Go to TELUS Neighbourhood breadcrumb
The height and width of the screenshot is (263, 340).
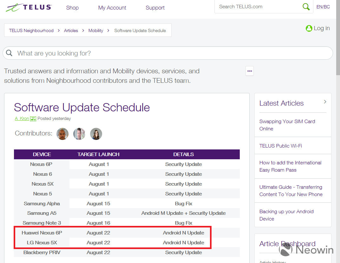point(31,30)
